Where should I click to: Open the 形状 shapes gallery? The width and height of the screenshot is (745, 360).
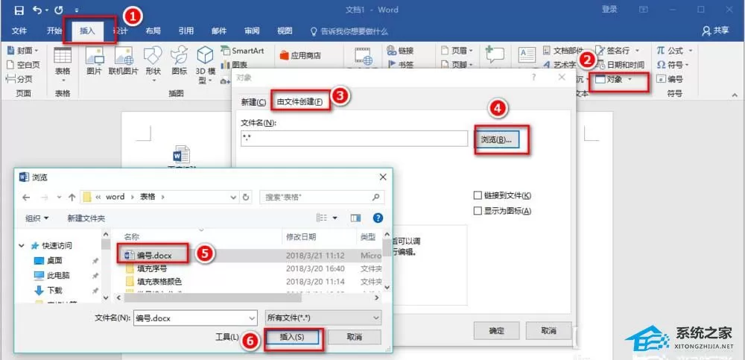pyautogui.click(x=153, y=56)
